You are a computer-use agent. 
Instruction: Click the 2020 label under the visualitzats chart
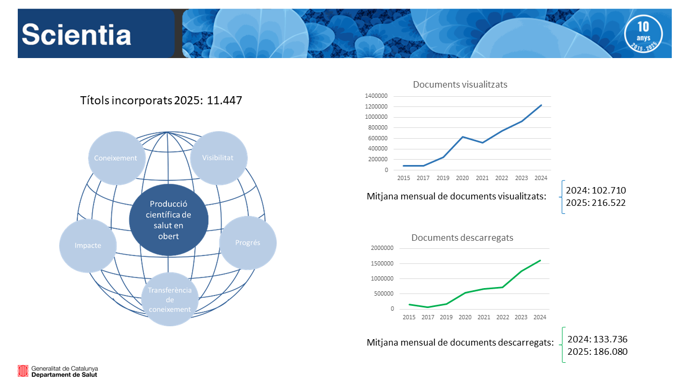pos(462,178)
